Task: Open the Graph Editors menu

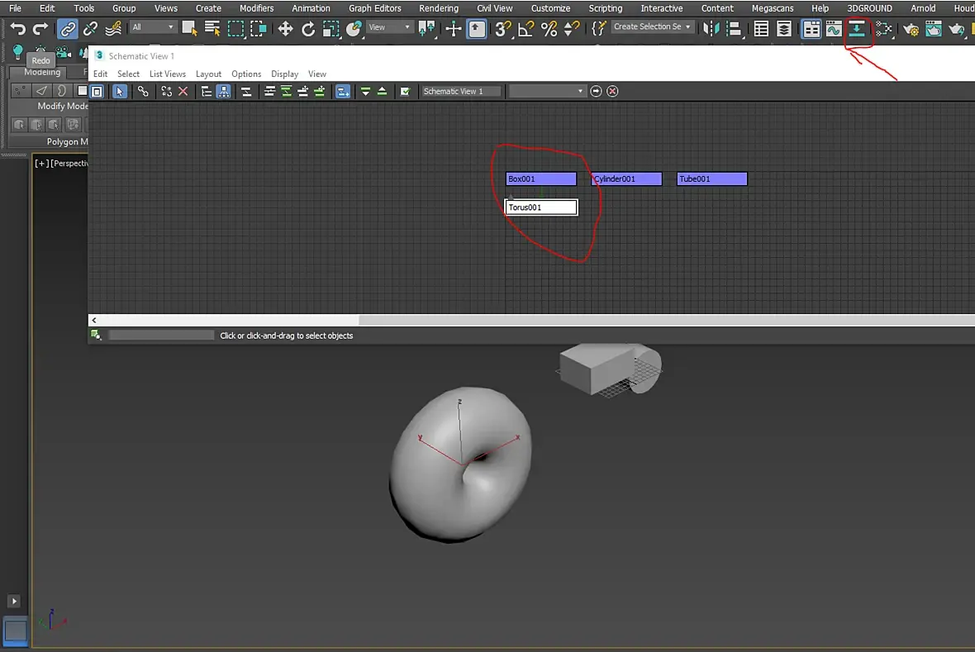Action: point(375,8)
